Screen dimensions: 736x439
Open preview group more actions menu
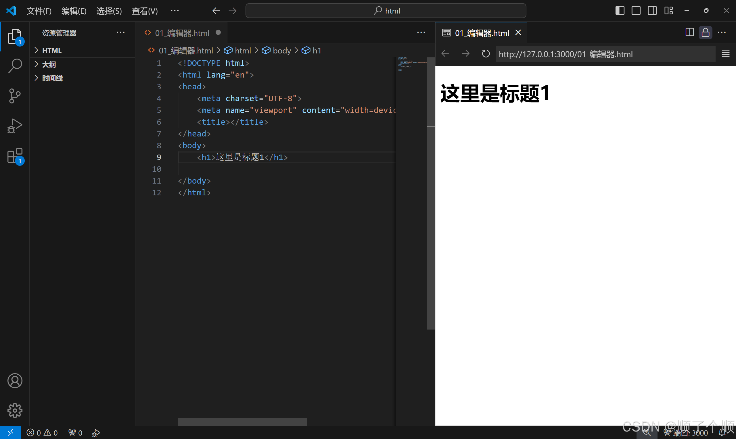pos(722,32)
